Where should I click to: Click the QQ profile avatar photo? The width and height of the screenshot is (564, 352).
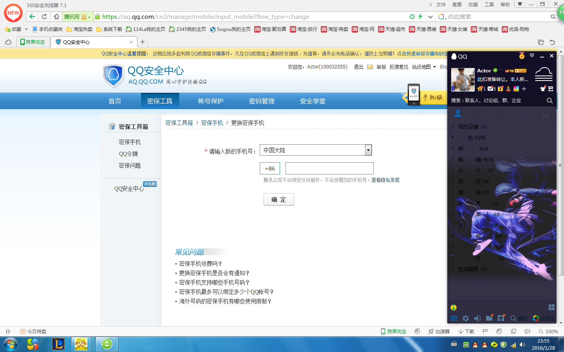pos(463,79)
